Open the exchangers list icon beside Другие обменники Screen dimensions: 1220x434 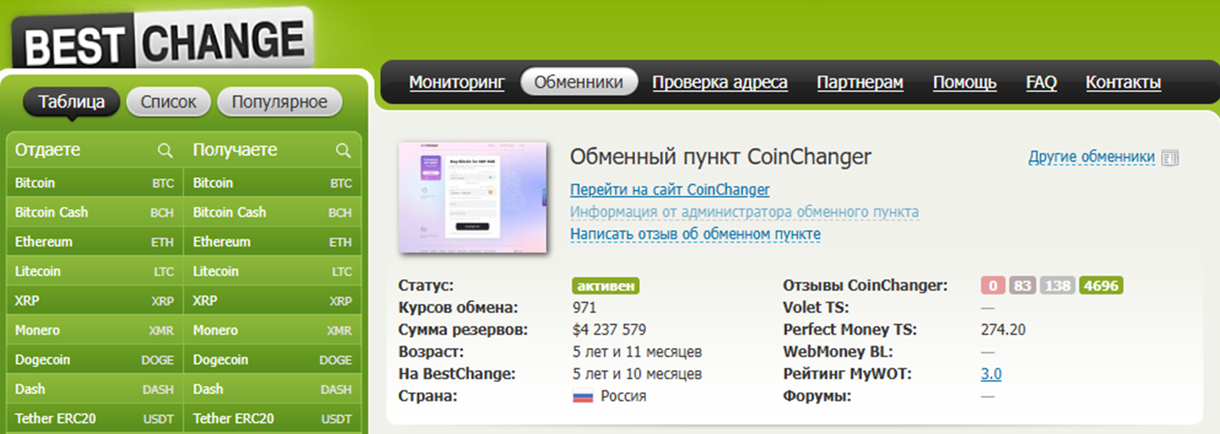pyautogui.click(x=1170, y=158)
